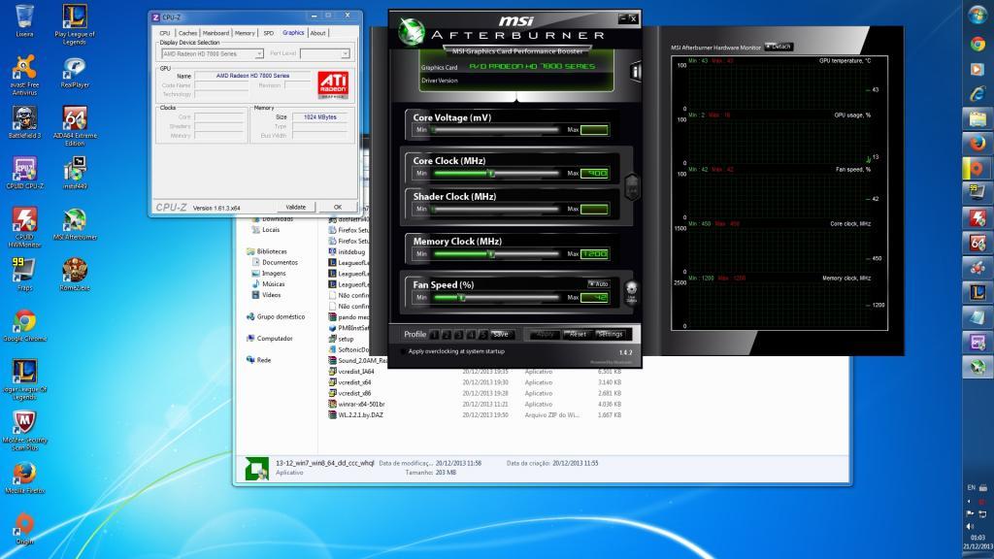Launch Fraps desktop shortcut
This screenshot has width=994, height=559.
[x=24, y=275]
